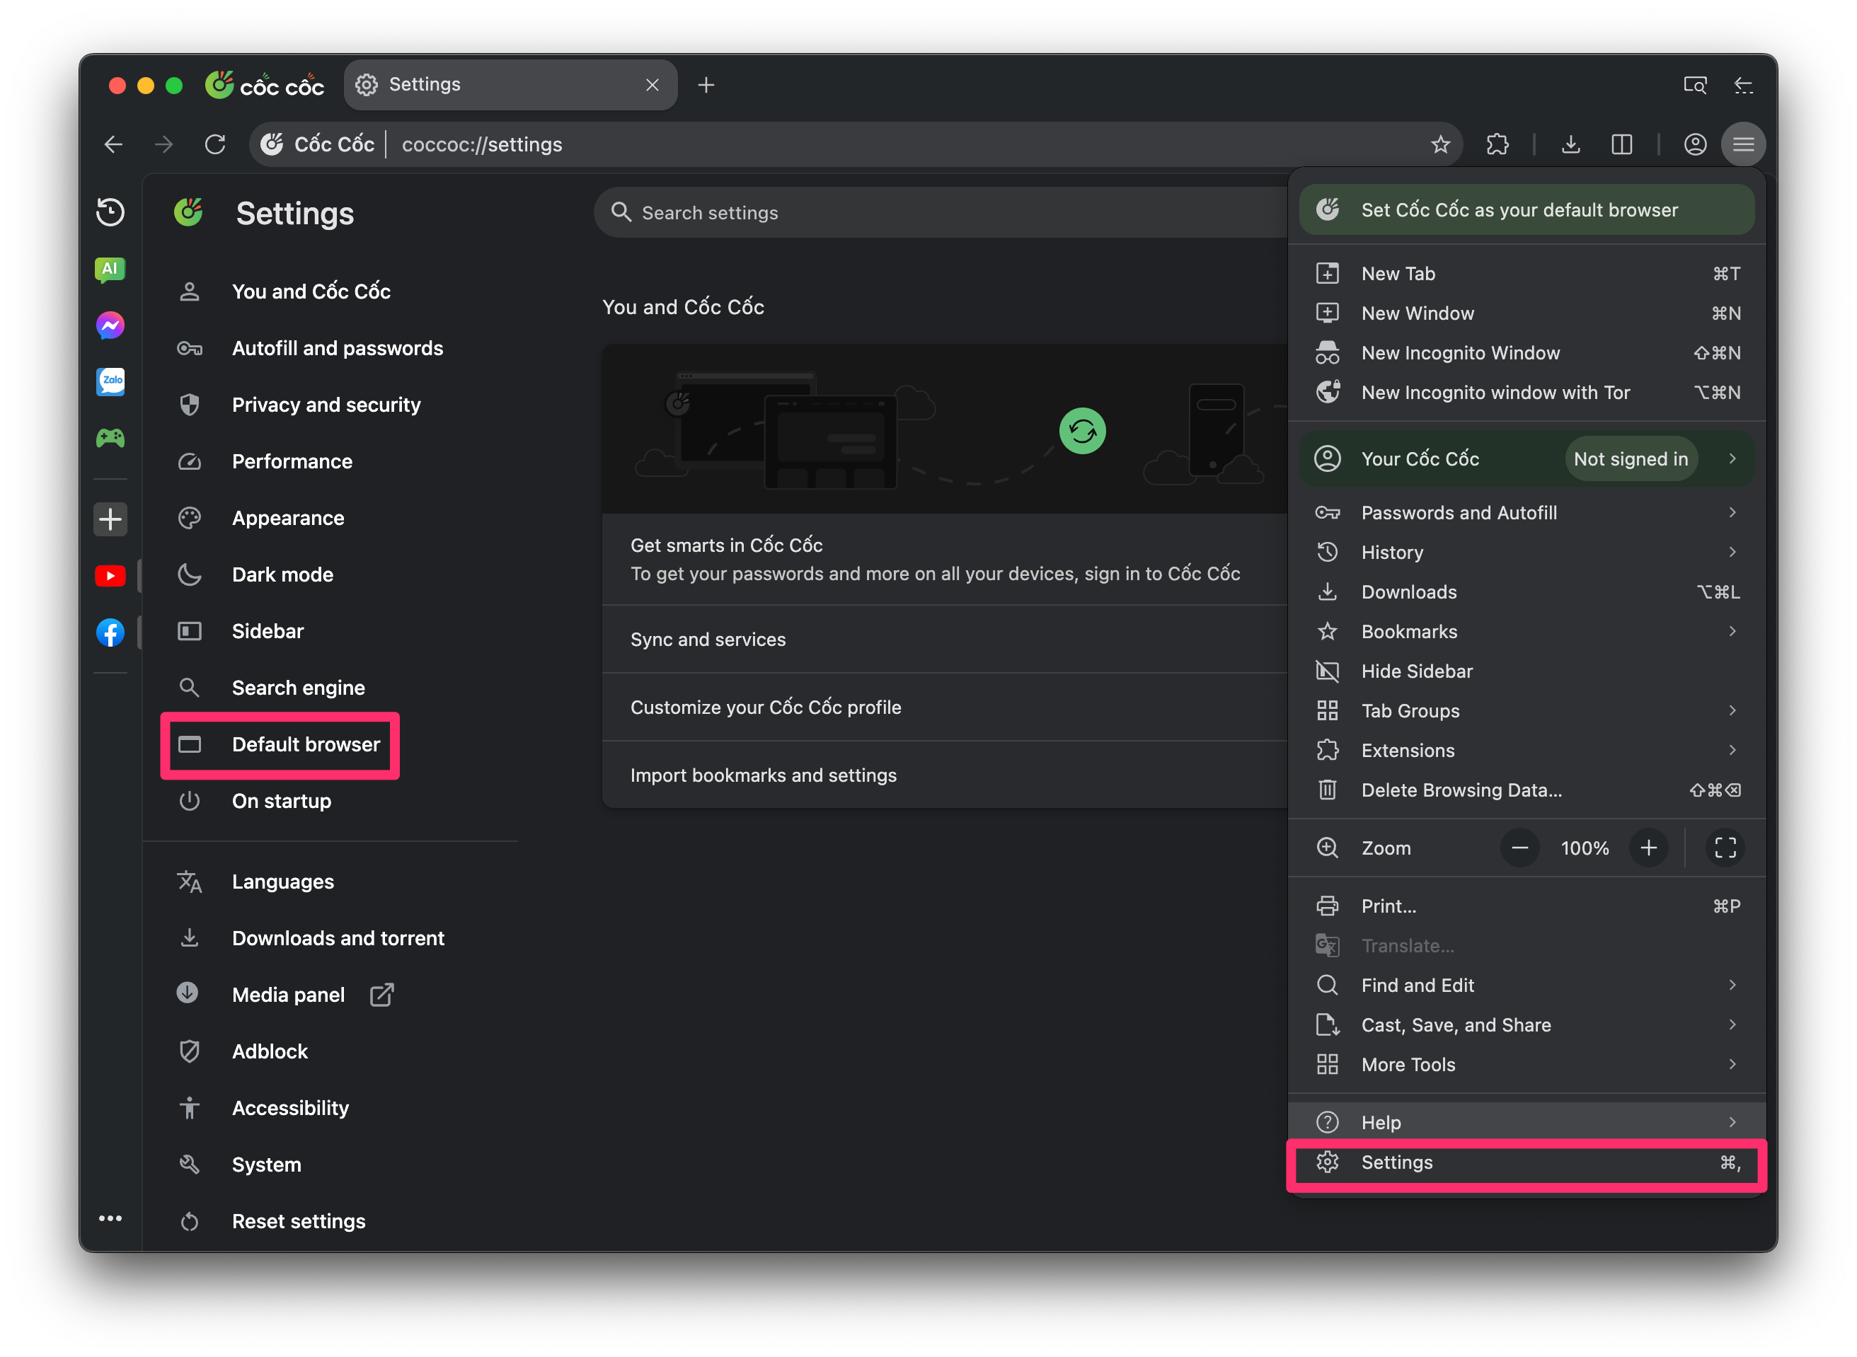Go back with the back arrow
This screenshot has height=1357, width=1857.
(113, 144)
